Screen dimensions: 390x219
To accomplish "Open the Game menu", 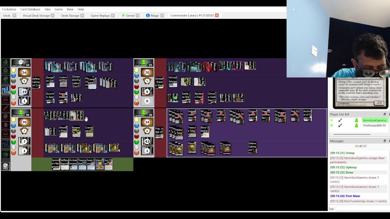I will tap(58, 9).
